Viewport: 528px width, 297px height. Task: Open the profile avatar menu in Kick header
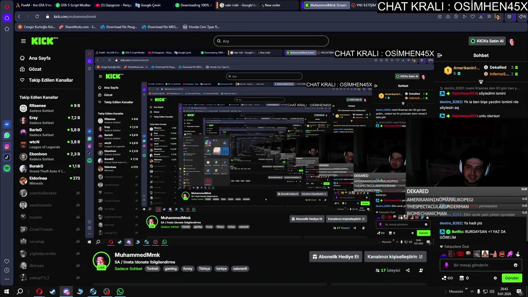(512, 41)
